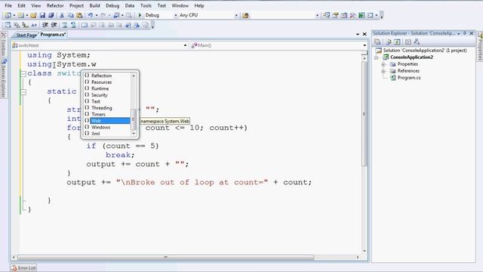Click the Cut scissors icon

click(62, 15)
